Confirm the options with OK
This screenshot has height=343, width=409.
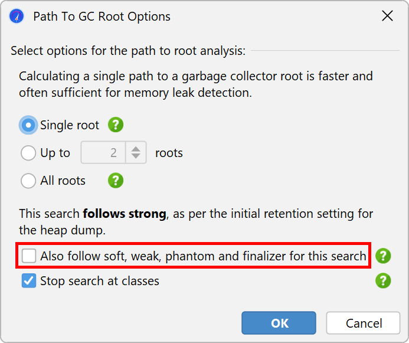279,323
